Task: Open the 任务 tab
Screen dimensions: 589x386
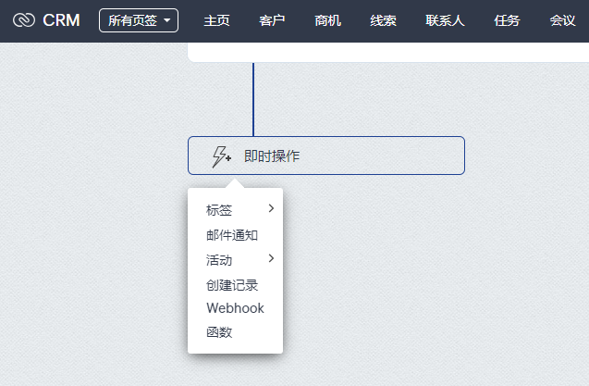Action: click(x=507, y=20)
